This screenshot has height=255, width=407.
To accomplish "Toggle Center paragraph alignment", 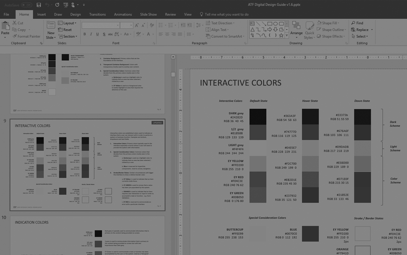I will point(167,34).
